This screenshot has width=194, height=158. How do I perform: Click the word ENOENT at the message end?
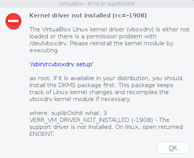tap(42, 134)
